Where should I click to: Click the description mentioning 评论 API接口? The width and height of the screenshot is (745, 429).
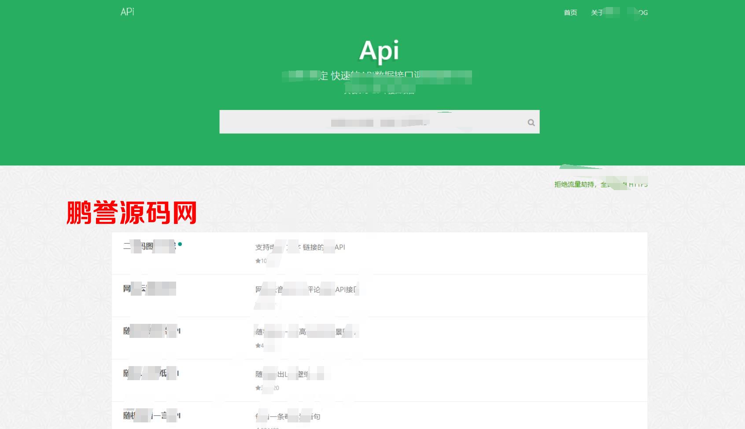tap(306, 290)
